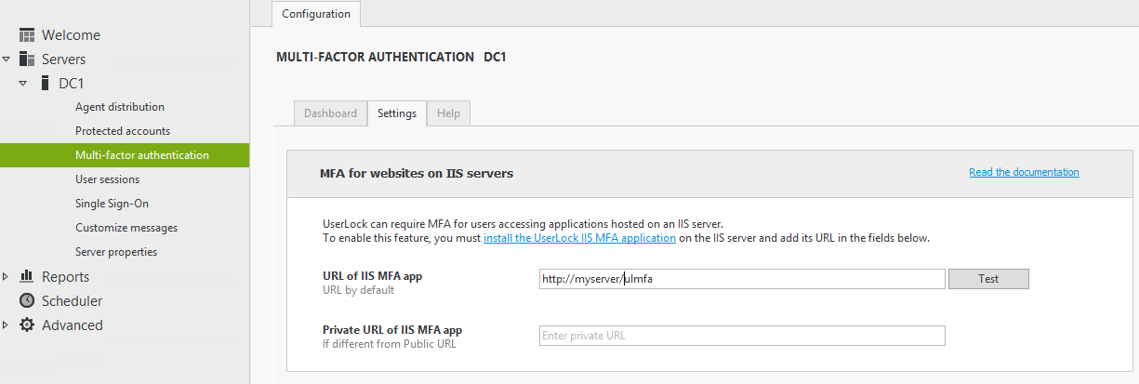Test the IIS MFA app URL
Screen dimensions: 1139x384
[x=988, y=279]
